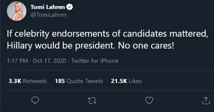The image size is (214, 112).
Task: Click the reply speech bubble icon
Action: point(35,101)
